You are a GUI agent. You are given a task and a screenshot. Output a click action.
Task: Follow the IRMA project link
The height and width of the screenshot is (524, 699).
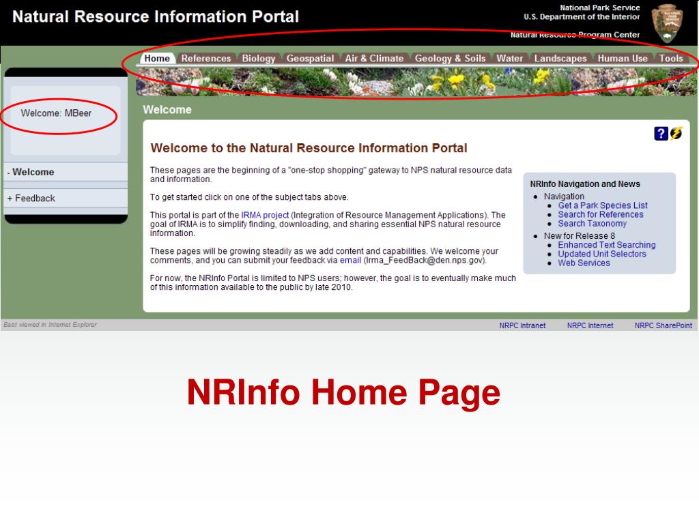265,215
